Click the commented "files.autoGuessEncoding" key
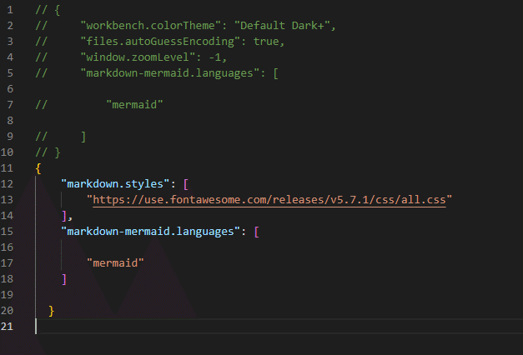 click(x=160, y=42)
